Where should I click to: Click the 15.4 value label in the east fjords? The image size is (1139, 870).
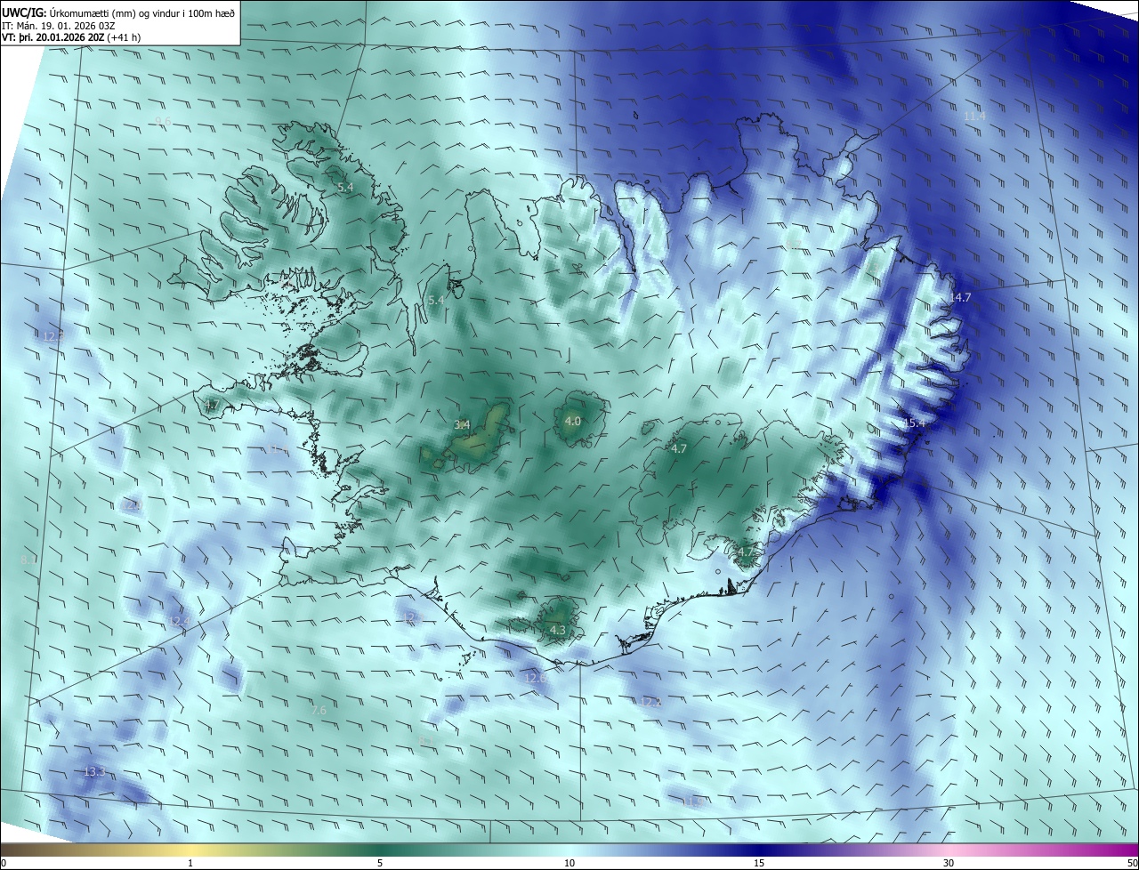click(915, 423)
